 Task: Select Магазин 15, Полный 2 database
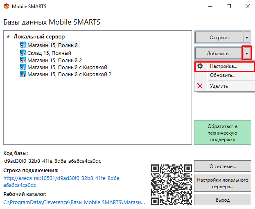pyautogui.click(x=55, y=60)
